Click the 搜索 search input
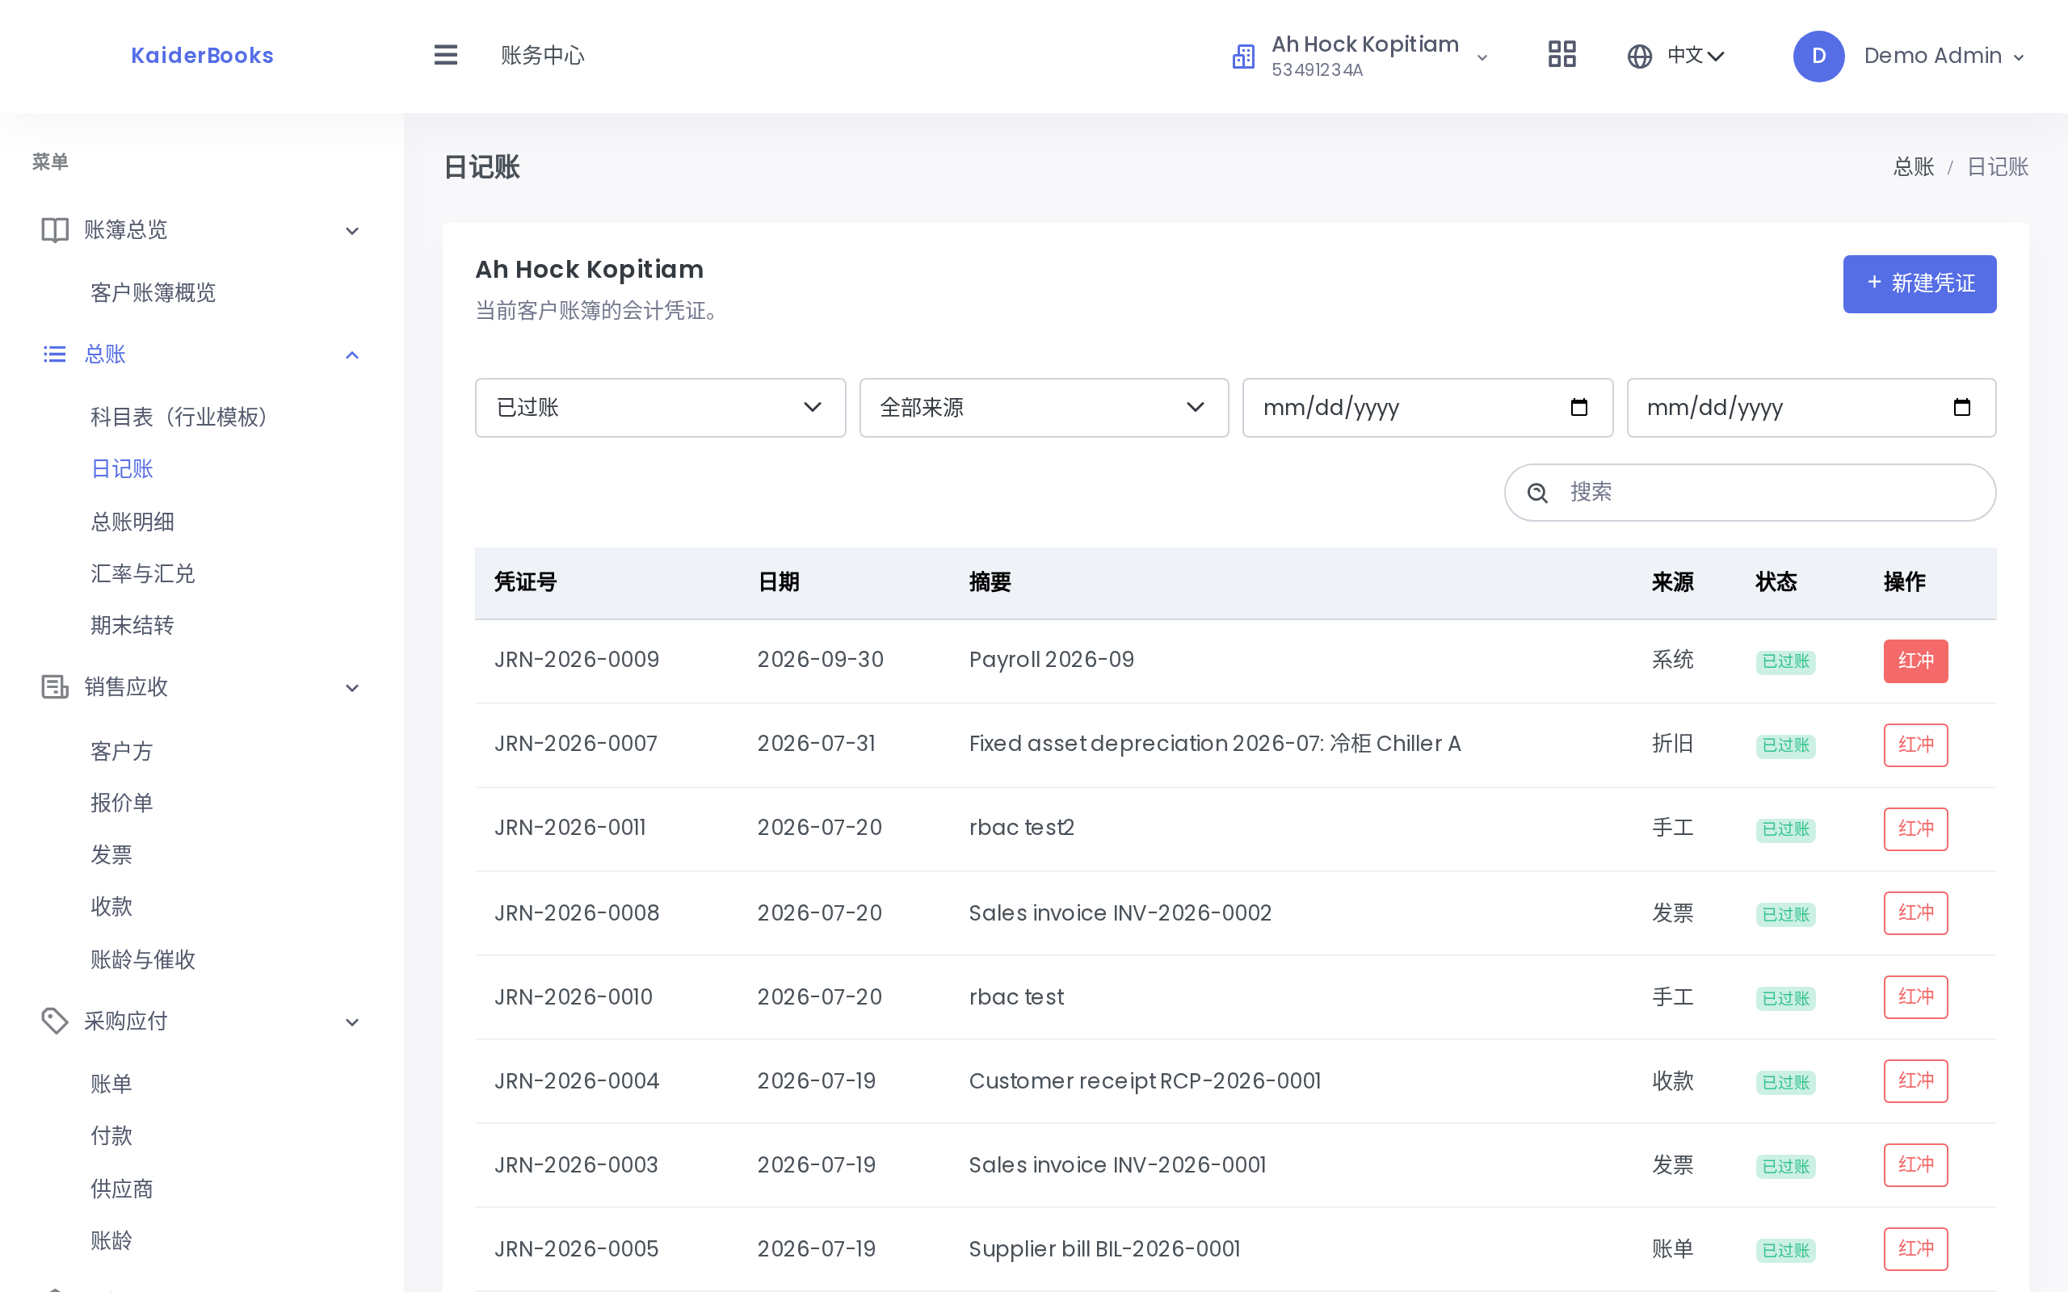 [1749, 493]
